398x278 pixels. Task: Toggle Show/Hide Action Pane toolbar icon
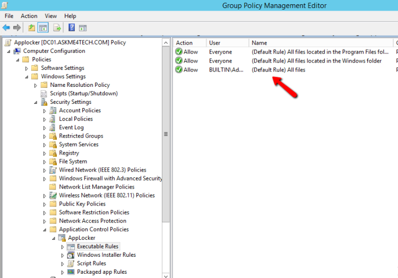pos(83,28)
